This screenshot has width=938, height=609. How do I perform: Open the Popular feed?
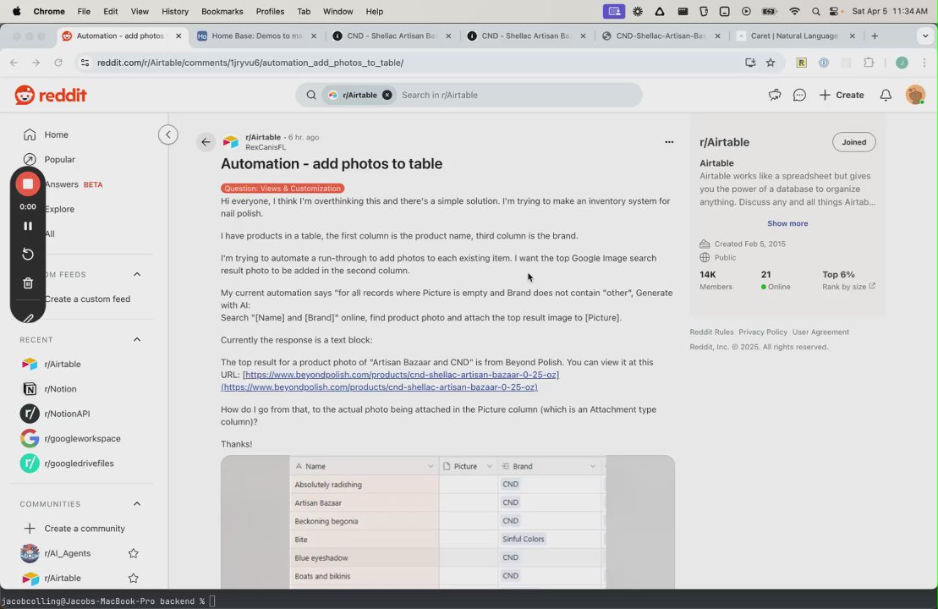[59, 159]
